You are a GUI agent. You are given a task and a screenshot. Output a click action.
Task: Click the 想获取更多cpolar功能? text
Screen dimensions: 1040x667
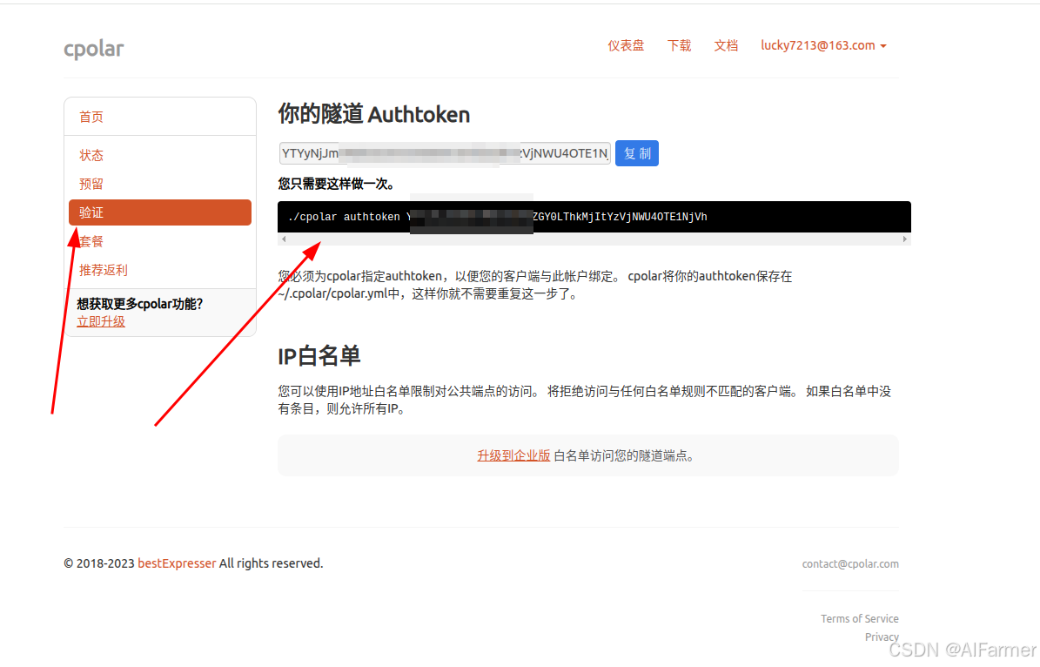(140, 304)
